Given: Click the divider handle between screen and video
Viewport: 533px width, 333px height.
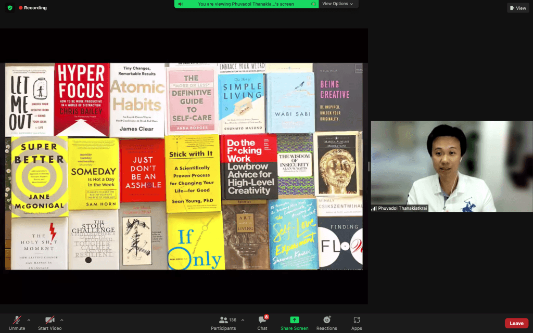Looking at the screenshot, I should pyautogui.click(x=369, y=166).
